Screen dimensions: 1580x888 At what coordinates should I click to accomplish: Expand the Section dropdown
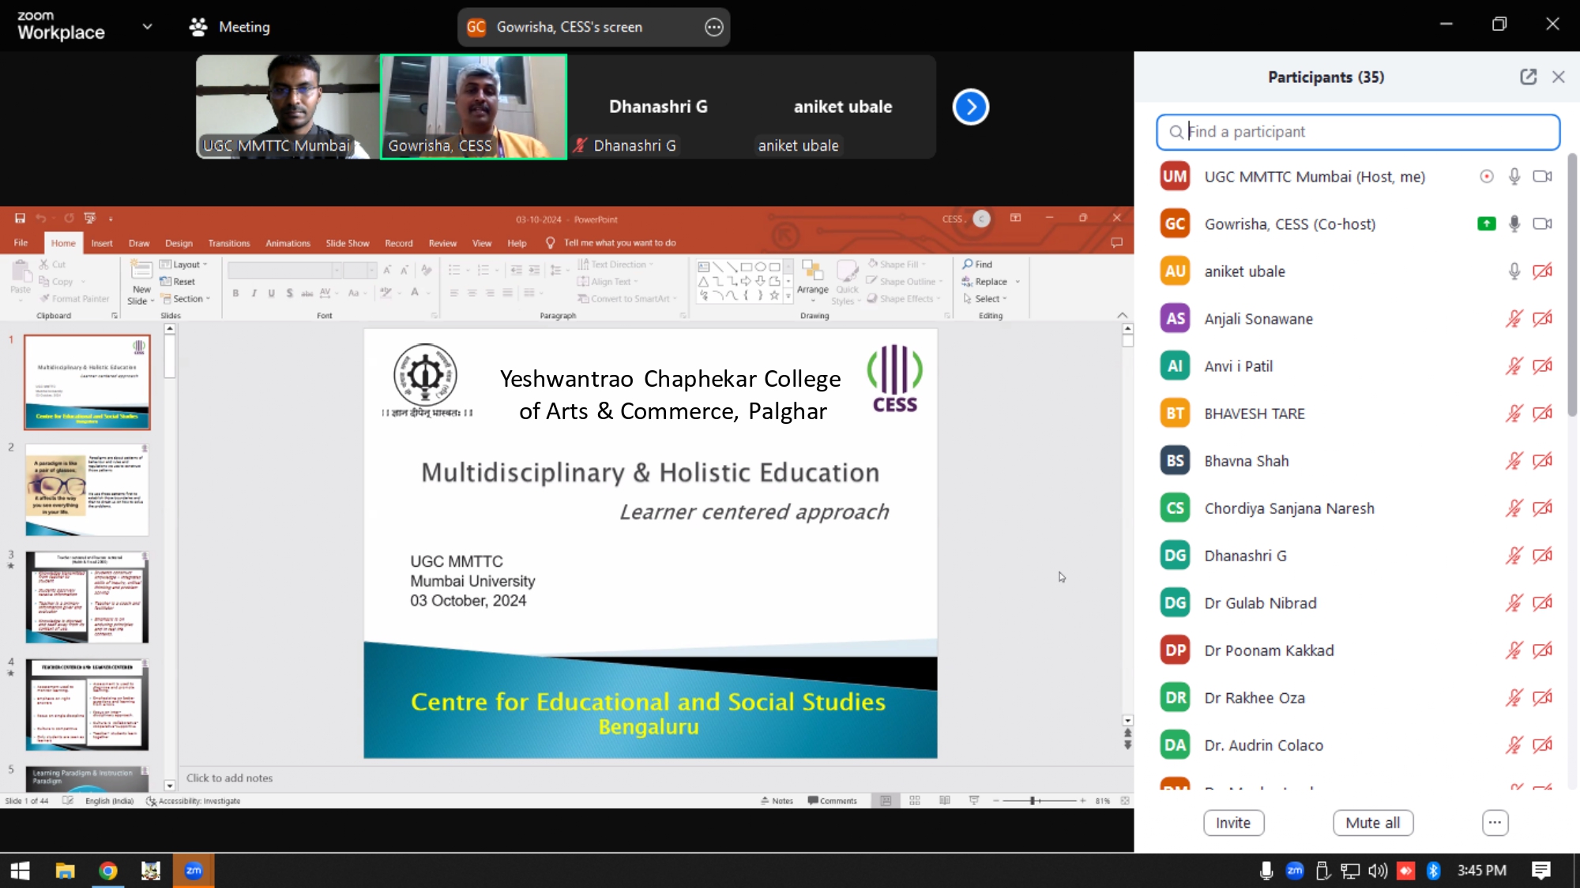click(x=186, y=299)
